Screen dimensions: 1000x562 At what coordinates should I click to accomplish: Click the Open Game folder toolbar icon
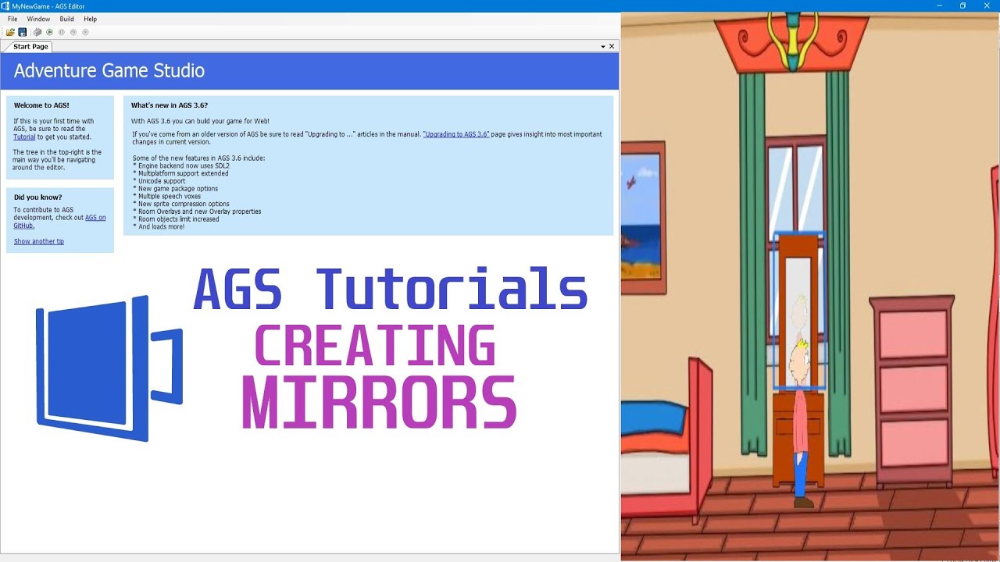(10, 32)
